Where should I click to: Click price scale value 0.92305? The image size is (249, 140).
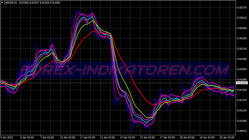(x=242, y=38)
